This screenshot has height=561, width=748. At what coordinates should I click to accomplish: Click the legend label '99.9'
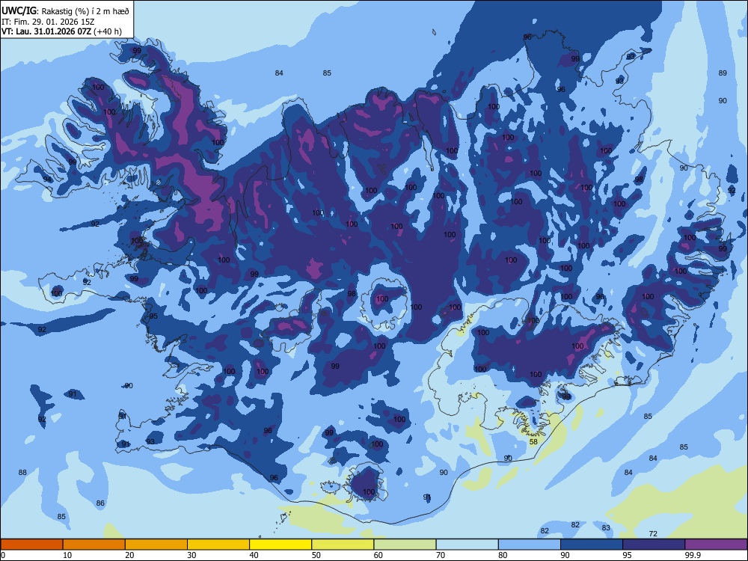[693, 555]
